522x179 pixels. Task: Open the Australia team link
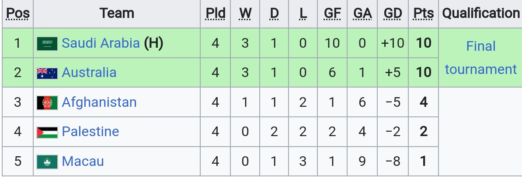point(89,73)
